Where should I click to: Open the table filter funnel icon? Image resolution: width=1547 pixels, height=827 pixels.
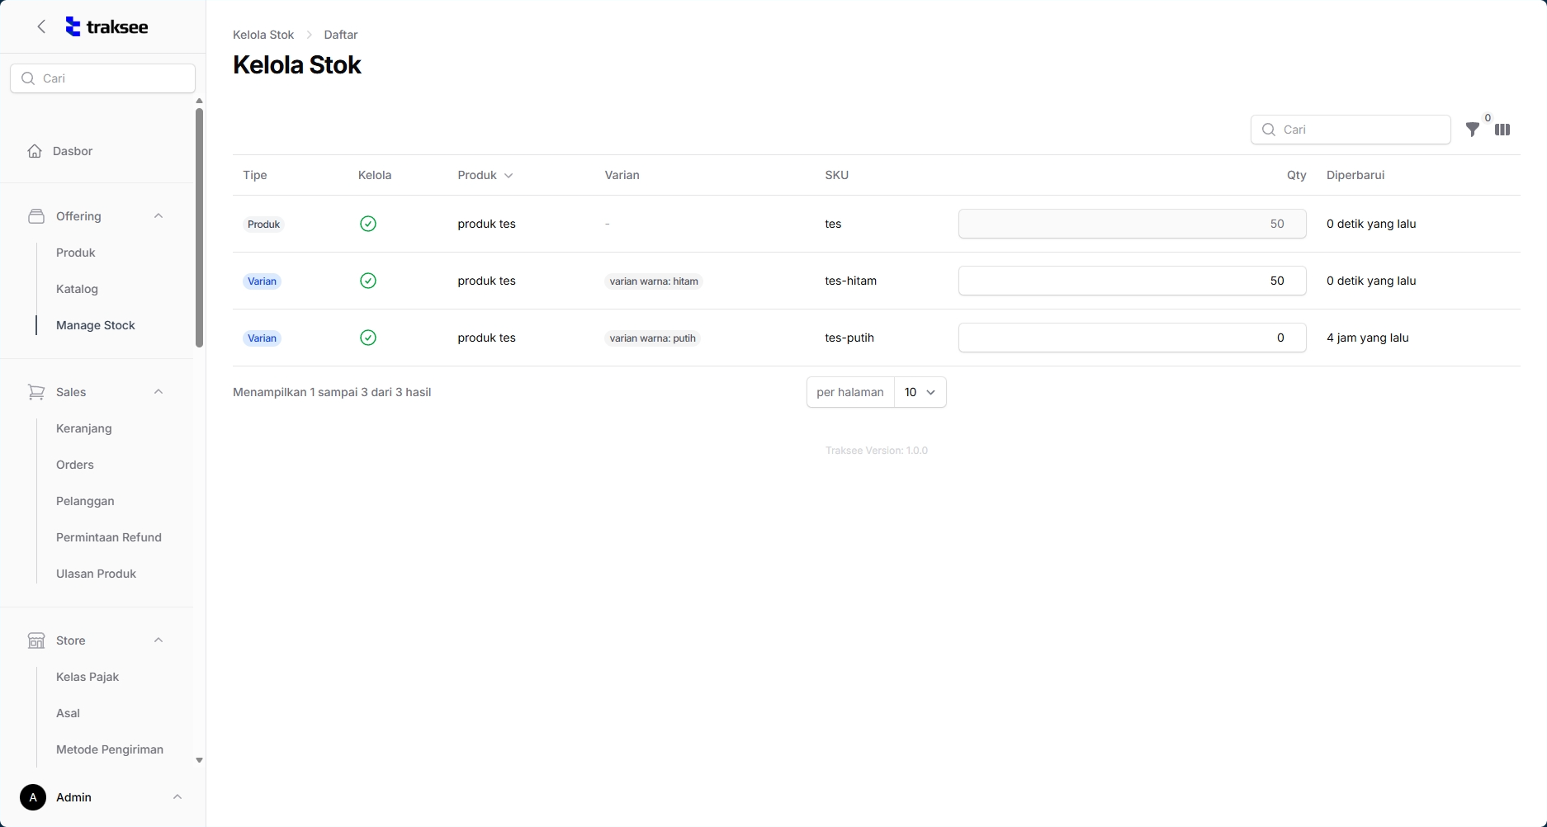click(x=1472, y=130)
